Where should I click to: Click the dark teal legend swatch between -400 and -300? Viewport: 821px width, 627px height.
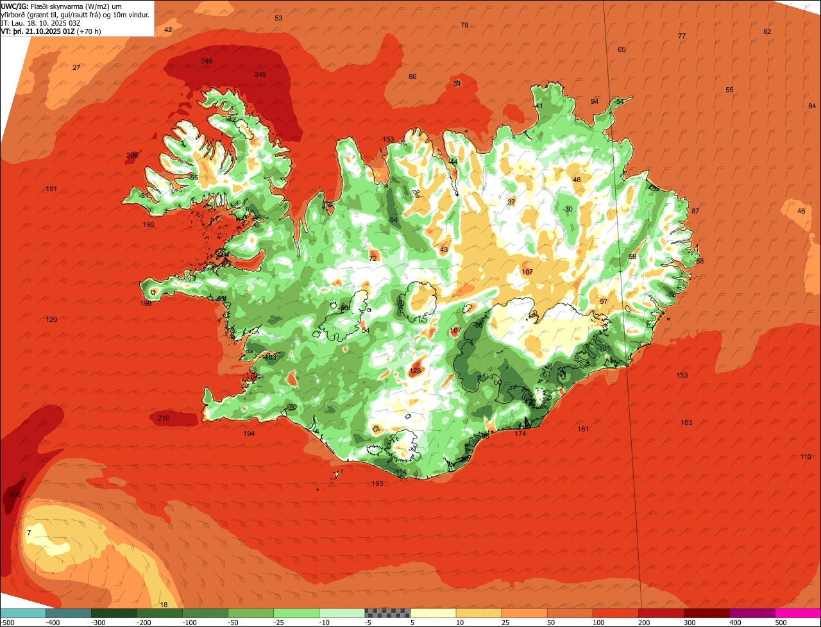tap(68, 613)
